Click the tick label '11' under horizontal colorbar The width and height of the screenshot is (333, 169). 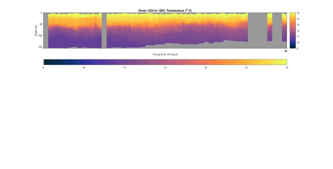click(x=124, y=68)
